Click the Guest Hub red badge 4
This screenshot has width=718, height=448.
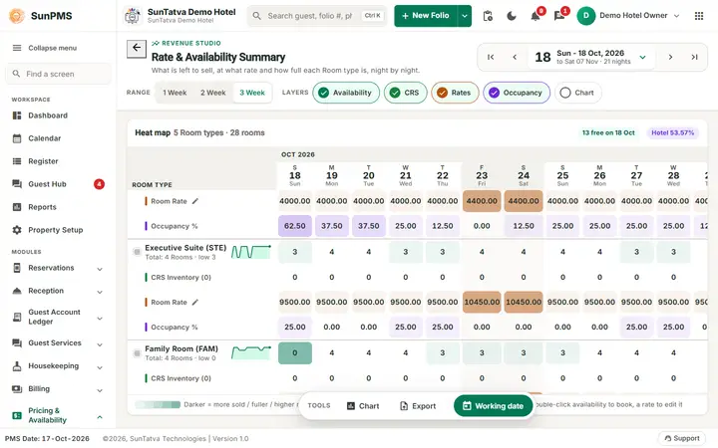click(99, 184)
